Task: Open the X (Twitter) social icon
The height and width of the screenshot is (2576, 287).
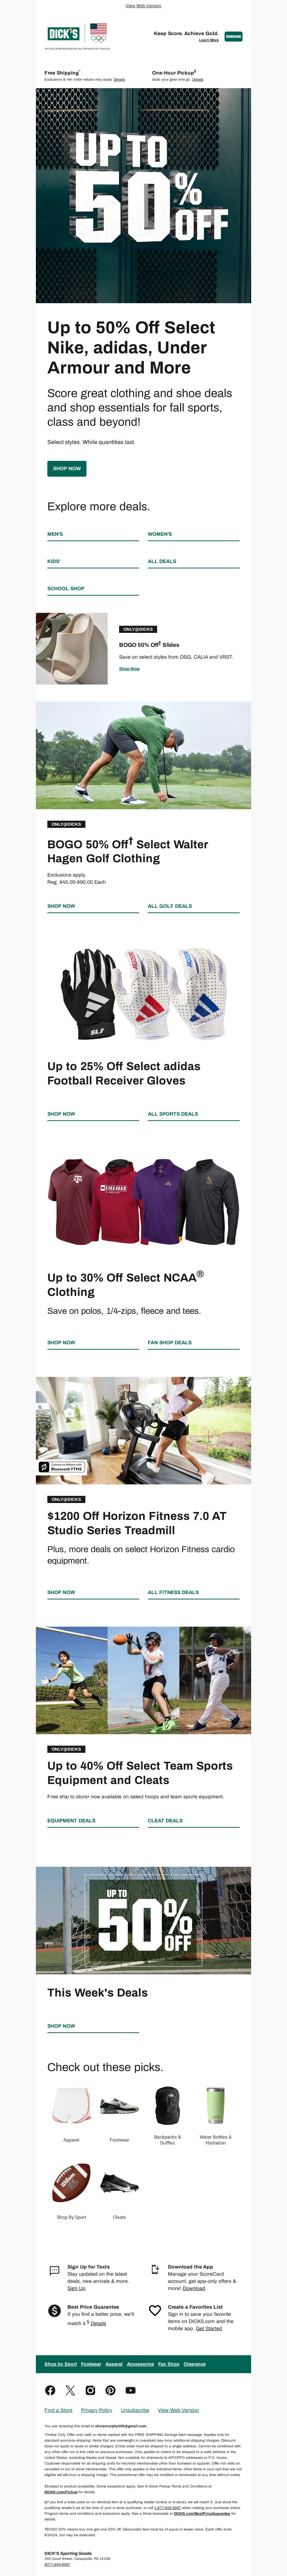Action: pos(70,2390)
